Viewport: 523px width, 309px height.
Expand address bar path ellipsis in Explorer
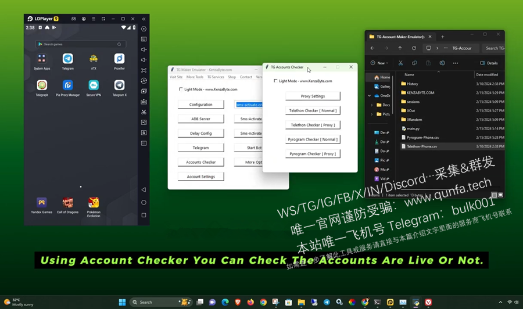[446, 48]
